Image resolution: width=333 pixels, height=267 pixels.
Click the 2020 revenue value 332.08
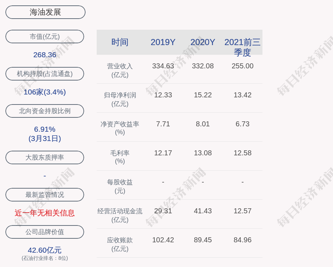[x=203, y=66]
